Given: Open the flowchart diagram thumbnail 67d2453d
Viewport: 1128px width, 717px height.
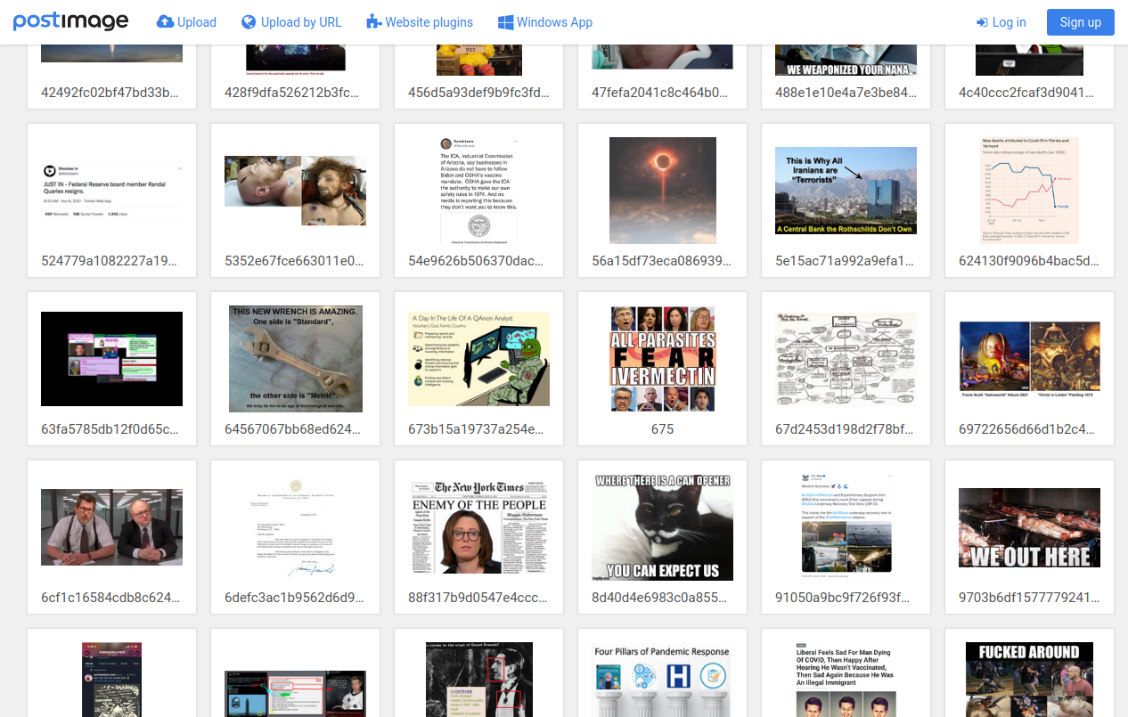Looking at the screenshot, I should 846,359.
